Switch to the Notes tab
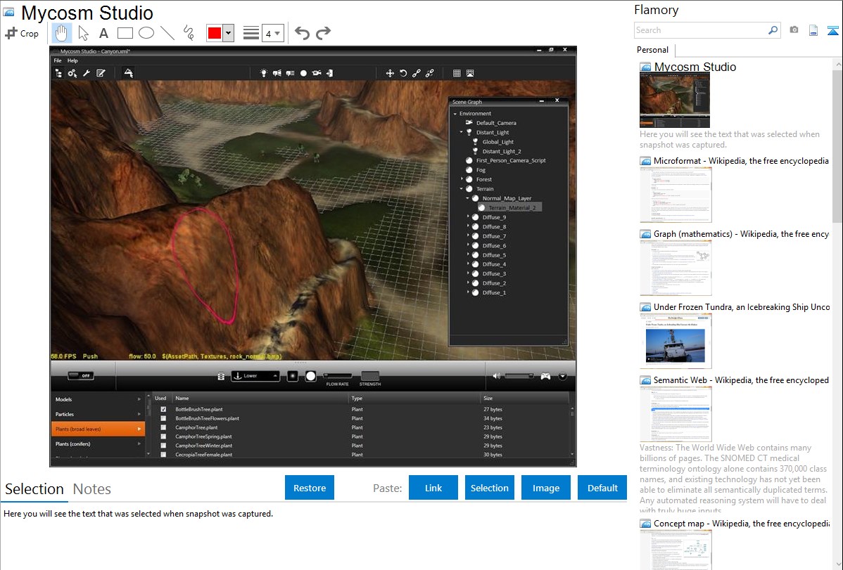Viewport: 843px width, 570px height. pos(92,489)
